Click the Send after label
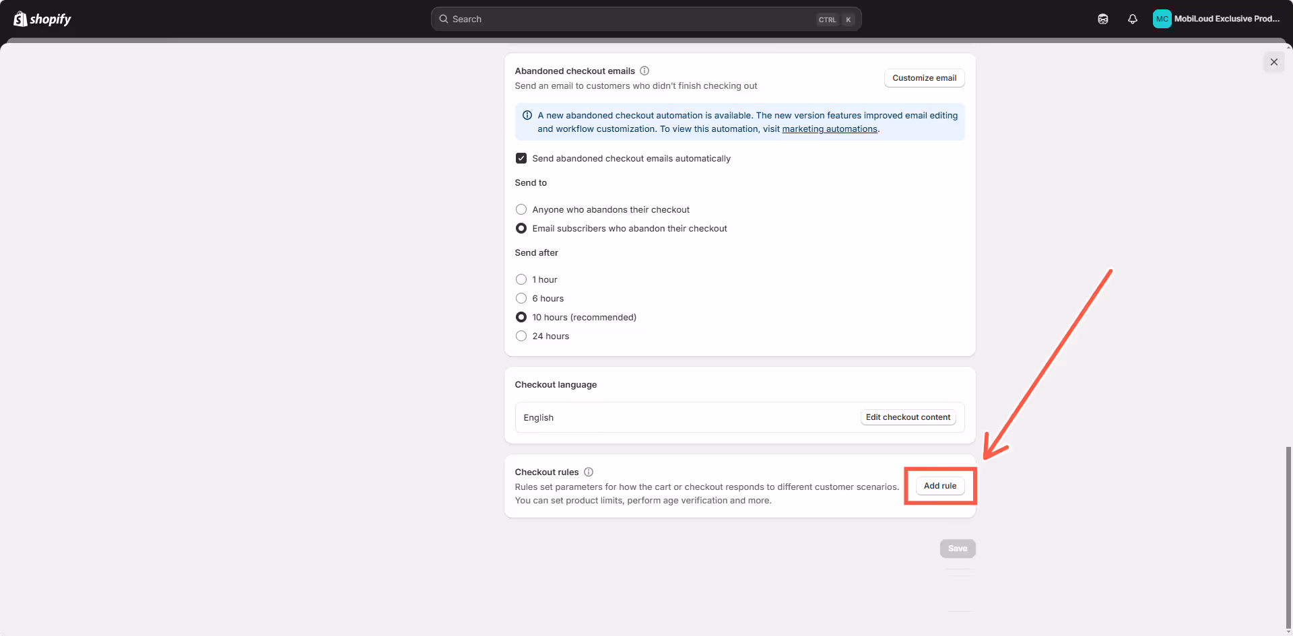 coord(536,253)
